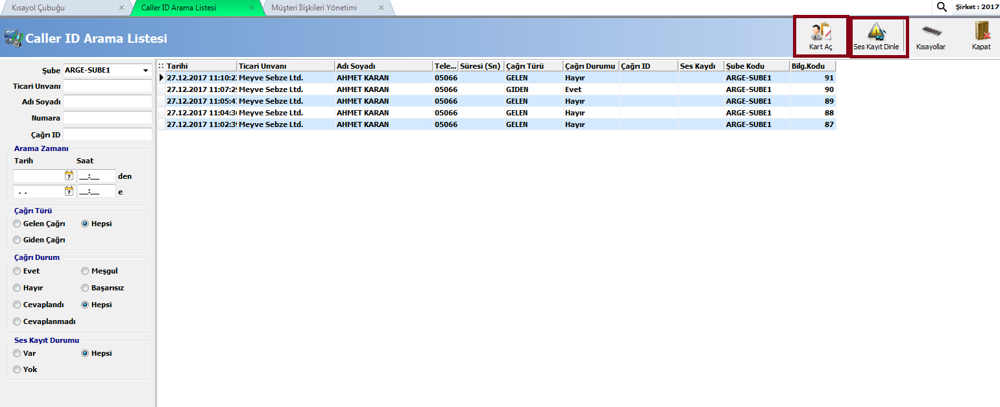The height and width of the screenshot is (407, 1000).
Task: Open Kısayollar keyboard icon
Action: point(931,31)
